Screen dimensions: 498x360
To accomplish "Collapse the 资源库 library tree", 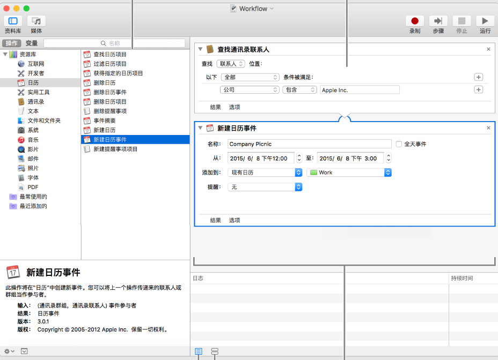I will (5, 54).
